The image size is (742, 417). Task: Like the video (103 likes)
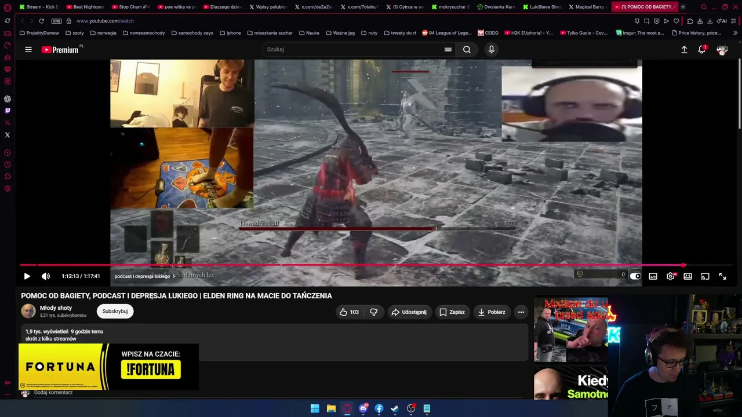pos(349,312)
